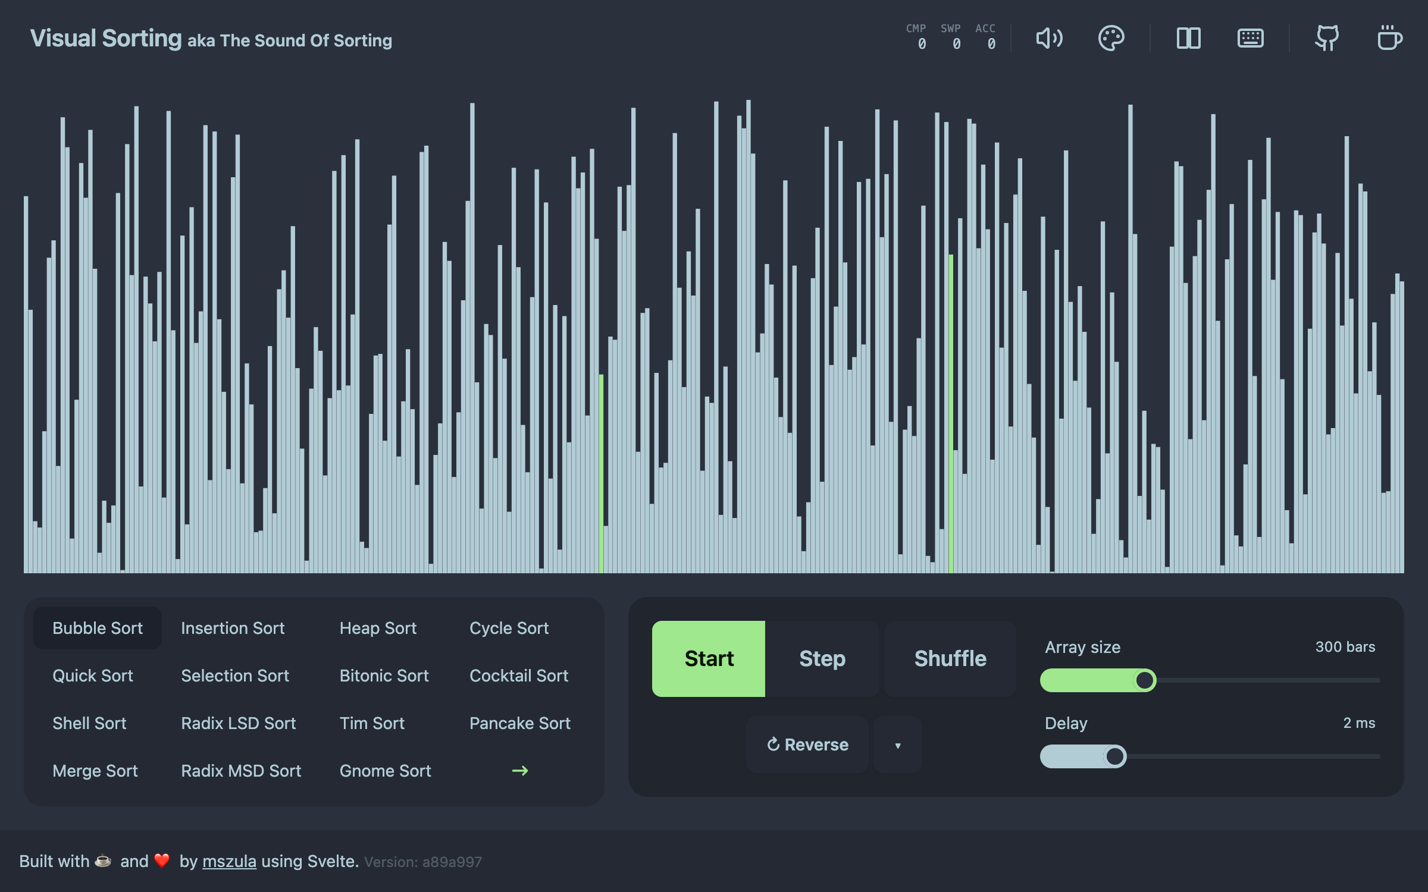The image size is (1428, 892).
Task: Open dropdown arrow next to Reverse
Action: pos(898,745)
